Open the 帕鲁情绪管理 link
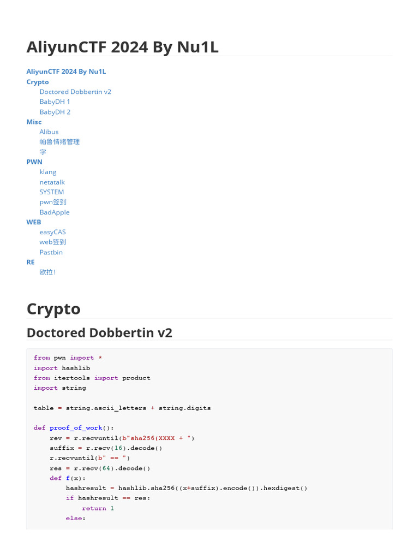419x559 pixels. point(59,142)
